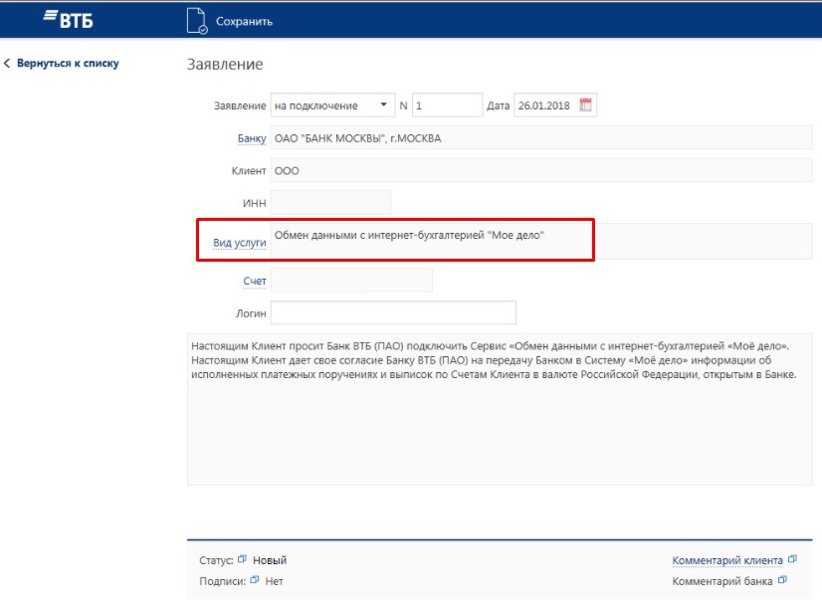Click the popup icon next to Подписи
Viewport: 822px width, 606px height.
(x=255, y=580)
